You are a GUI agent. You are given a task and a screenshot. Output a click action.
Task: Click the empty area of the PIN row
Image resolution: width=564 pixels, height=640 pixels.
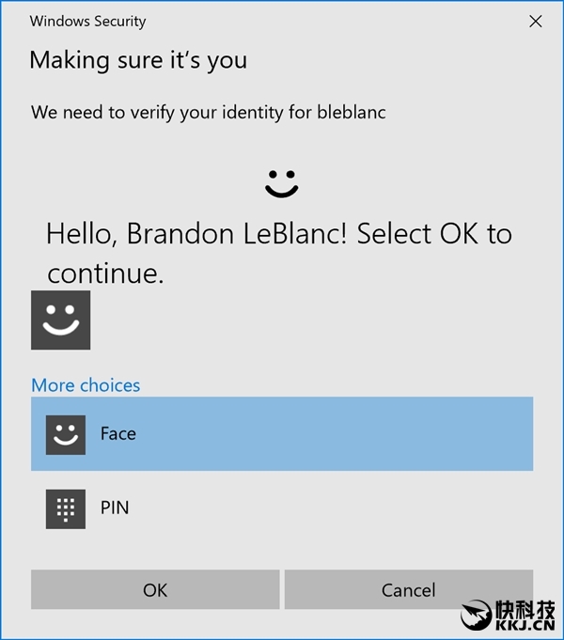click(x=357, y=508)
